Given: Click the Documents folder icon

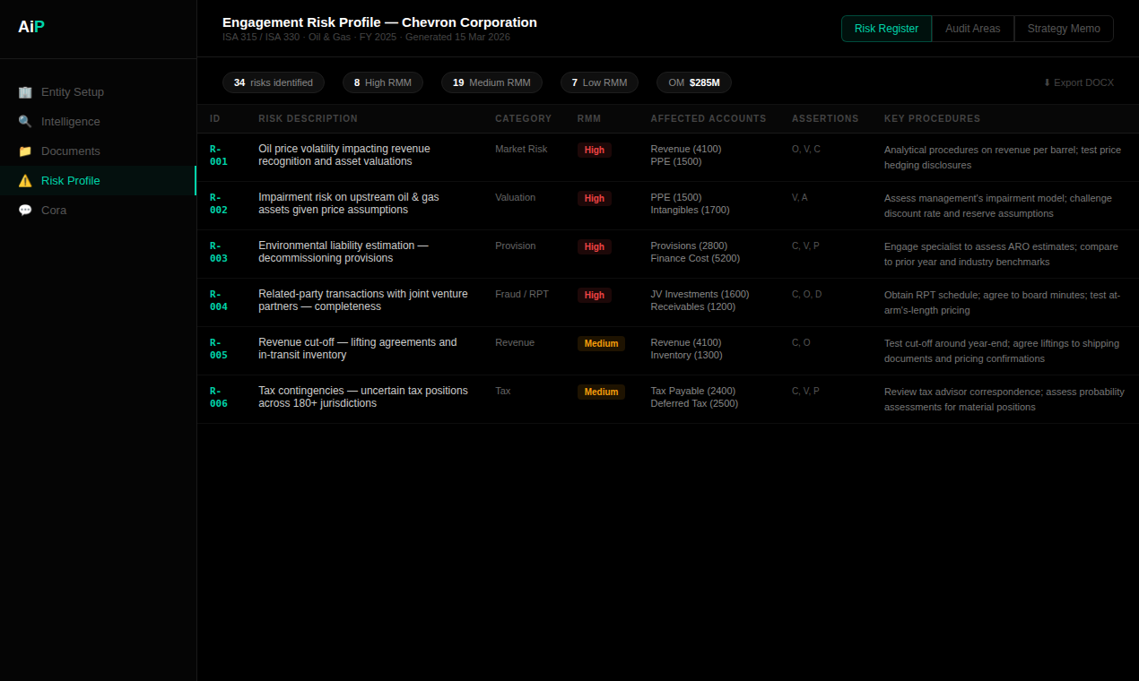Looking at the screenshot, I should click(25, 151).
